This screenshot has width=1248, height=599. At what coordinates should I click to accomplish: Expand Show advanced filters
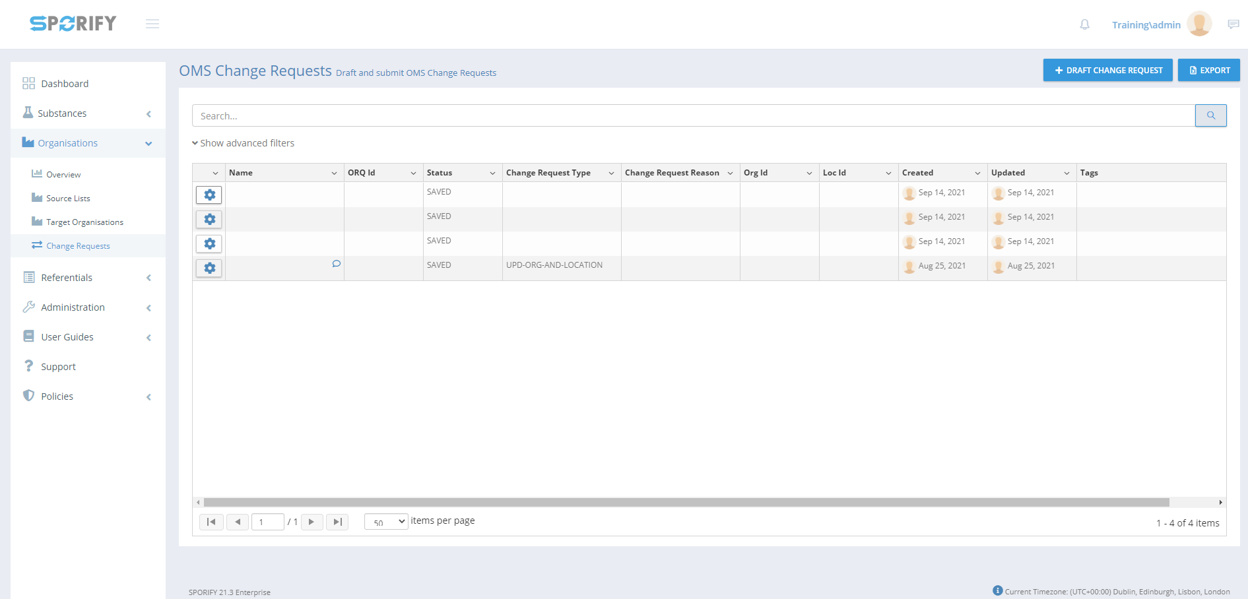coord(243,143)
